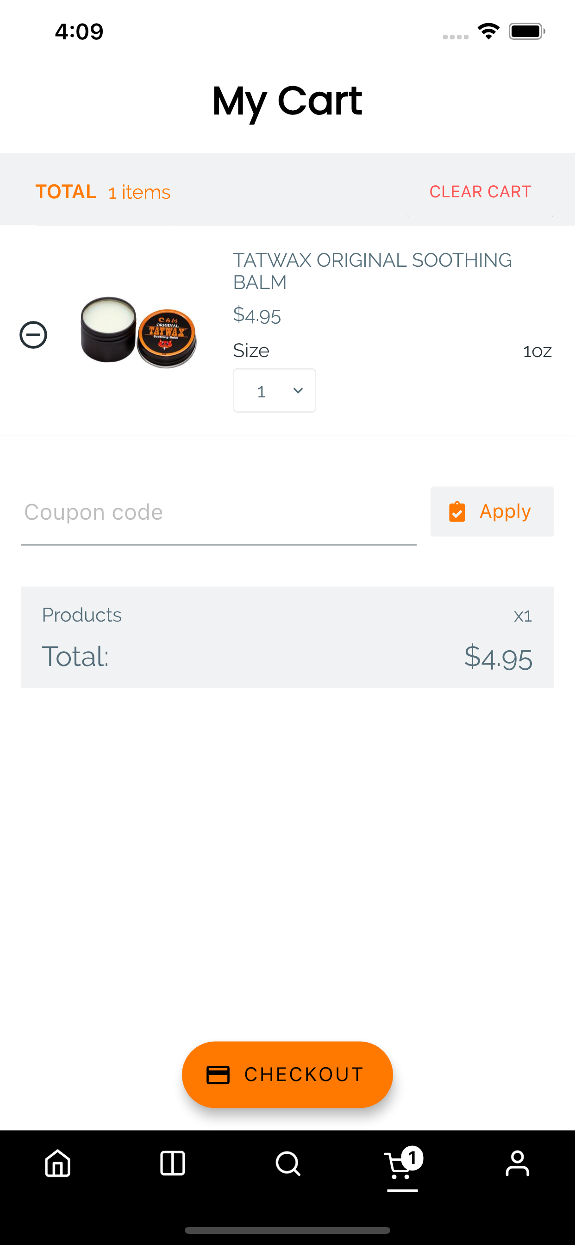Open the cart tab with badge
Image resolution: width=575 pixels, height=1245 pixels.
click(x=403, y=1164)
